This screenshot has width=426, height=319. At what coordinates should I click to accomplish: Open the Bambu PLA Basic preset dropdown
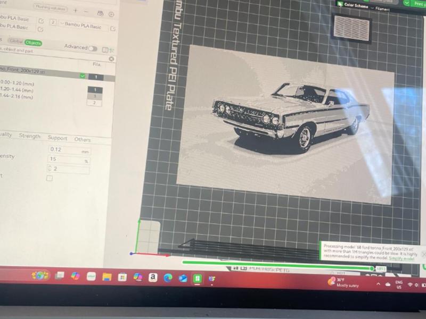(81, 26)
